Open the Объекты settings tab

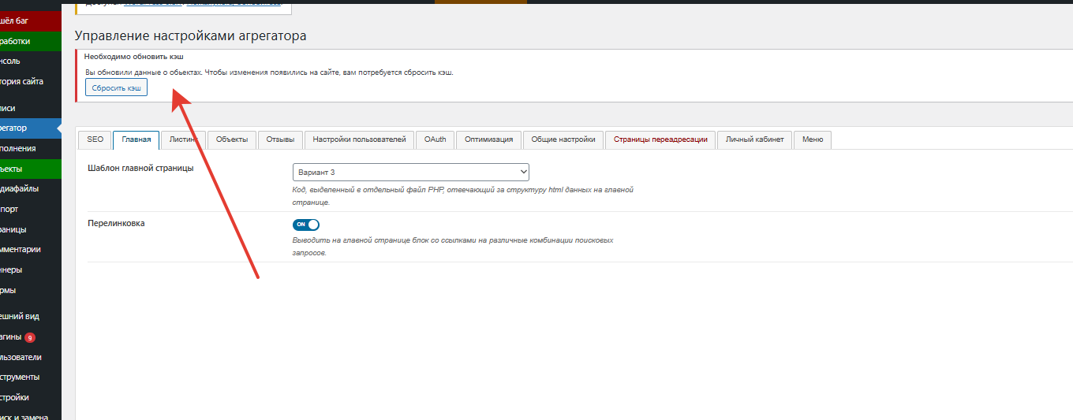[231, 139]
